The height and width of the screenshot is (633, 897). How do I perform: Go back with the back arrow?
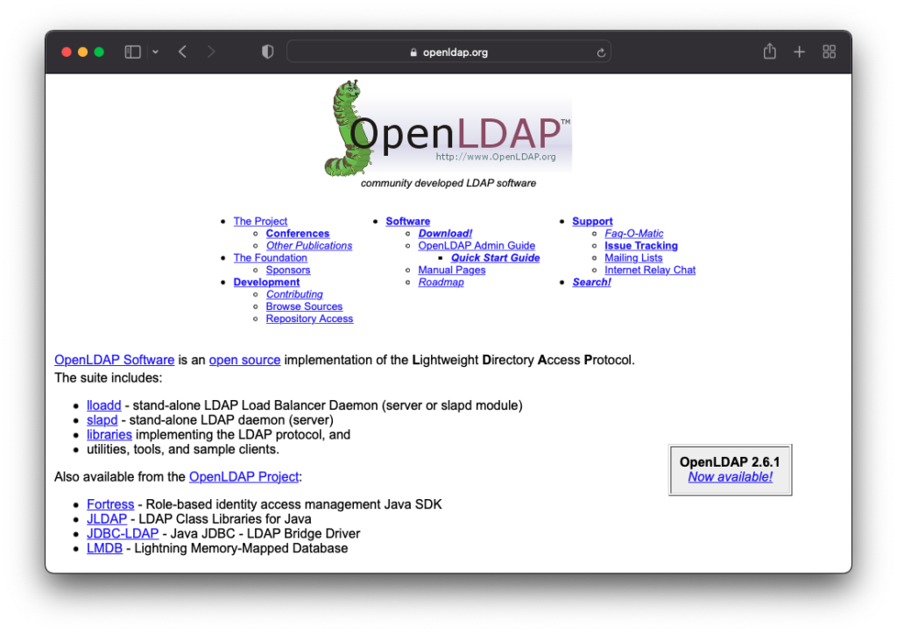click(x=182, y=52)
